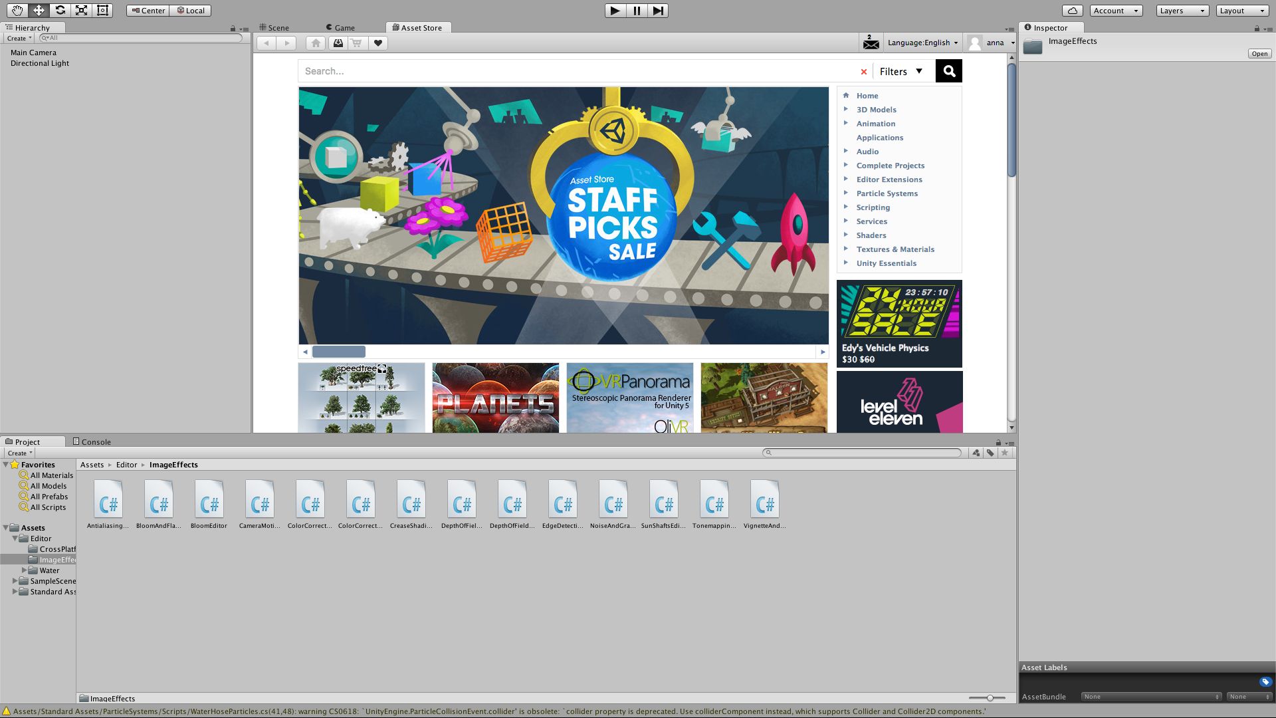
Task: Toggle the Center pivot mode button
Action: [148, 11]
